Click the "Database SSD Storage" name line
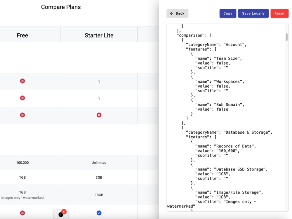Viewport: 292px width, 219px height. pos(231,169)
